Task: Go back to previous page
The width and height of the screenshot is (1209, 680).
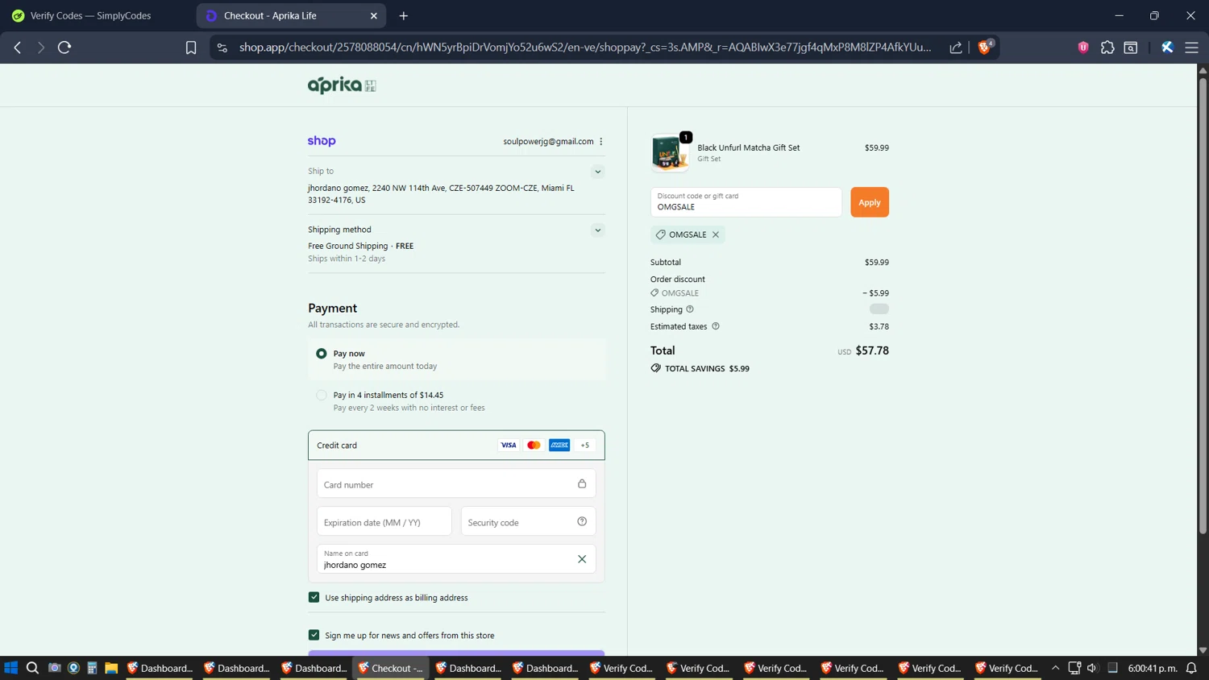Action: [x=18, y=48]
